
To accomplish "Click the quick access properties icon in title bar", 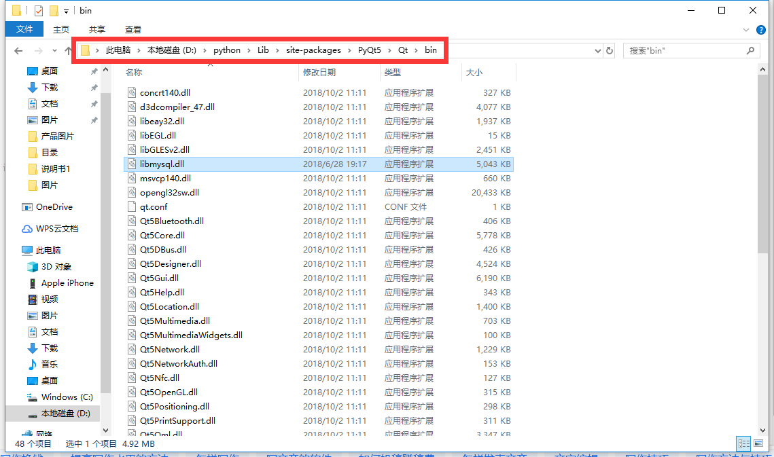I will coord(39,10).
